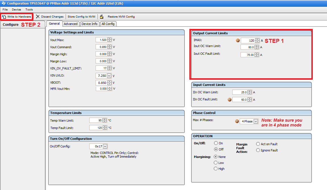This screenshot has height=190, width=327.
Task: Click Store Config to NVM
Action: coord(81,17)
